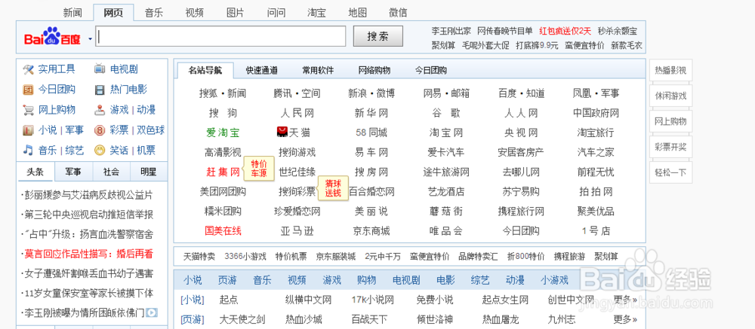Open the 1号店 site link
Screen dimensions: 755x329
tap(596, 231)
